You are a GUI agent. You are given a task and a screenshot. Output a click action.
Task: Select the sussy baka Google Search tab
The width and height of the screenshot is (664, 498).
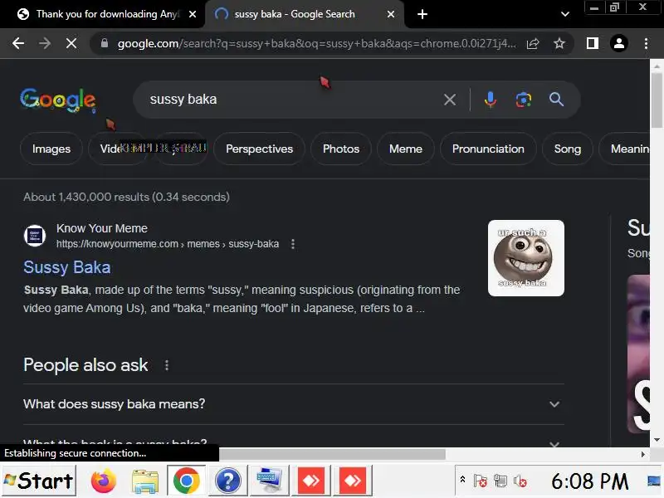(295, 14)
